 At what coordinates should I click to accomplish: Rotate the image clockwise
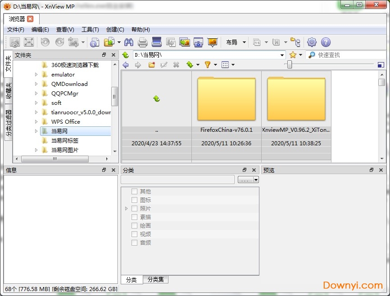tap(59, 42)
